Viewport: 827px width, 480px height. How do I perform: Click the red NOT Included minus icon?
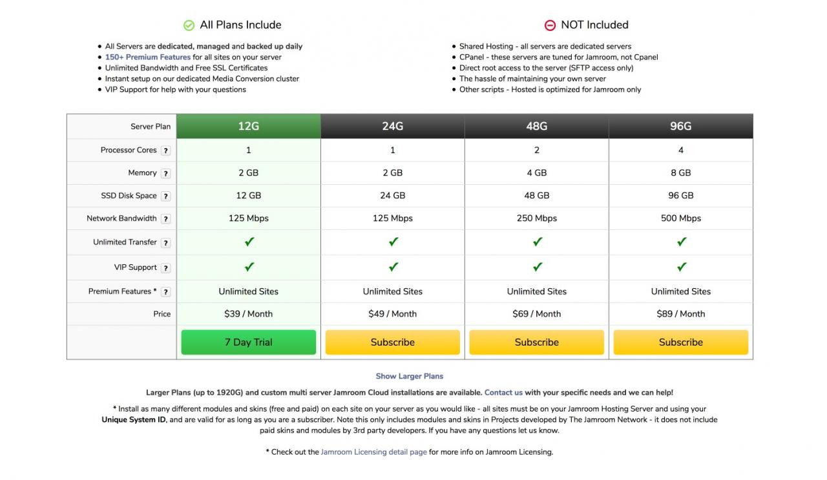(x=550, y=25)
